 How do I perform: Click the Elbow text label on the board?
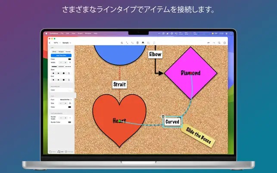(155, 54)
